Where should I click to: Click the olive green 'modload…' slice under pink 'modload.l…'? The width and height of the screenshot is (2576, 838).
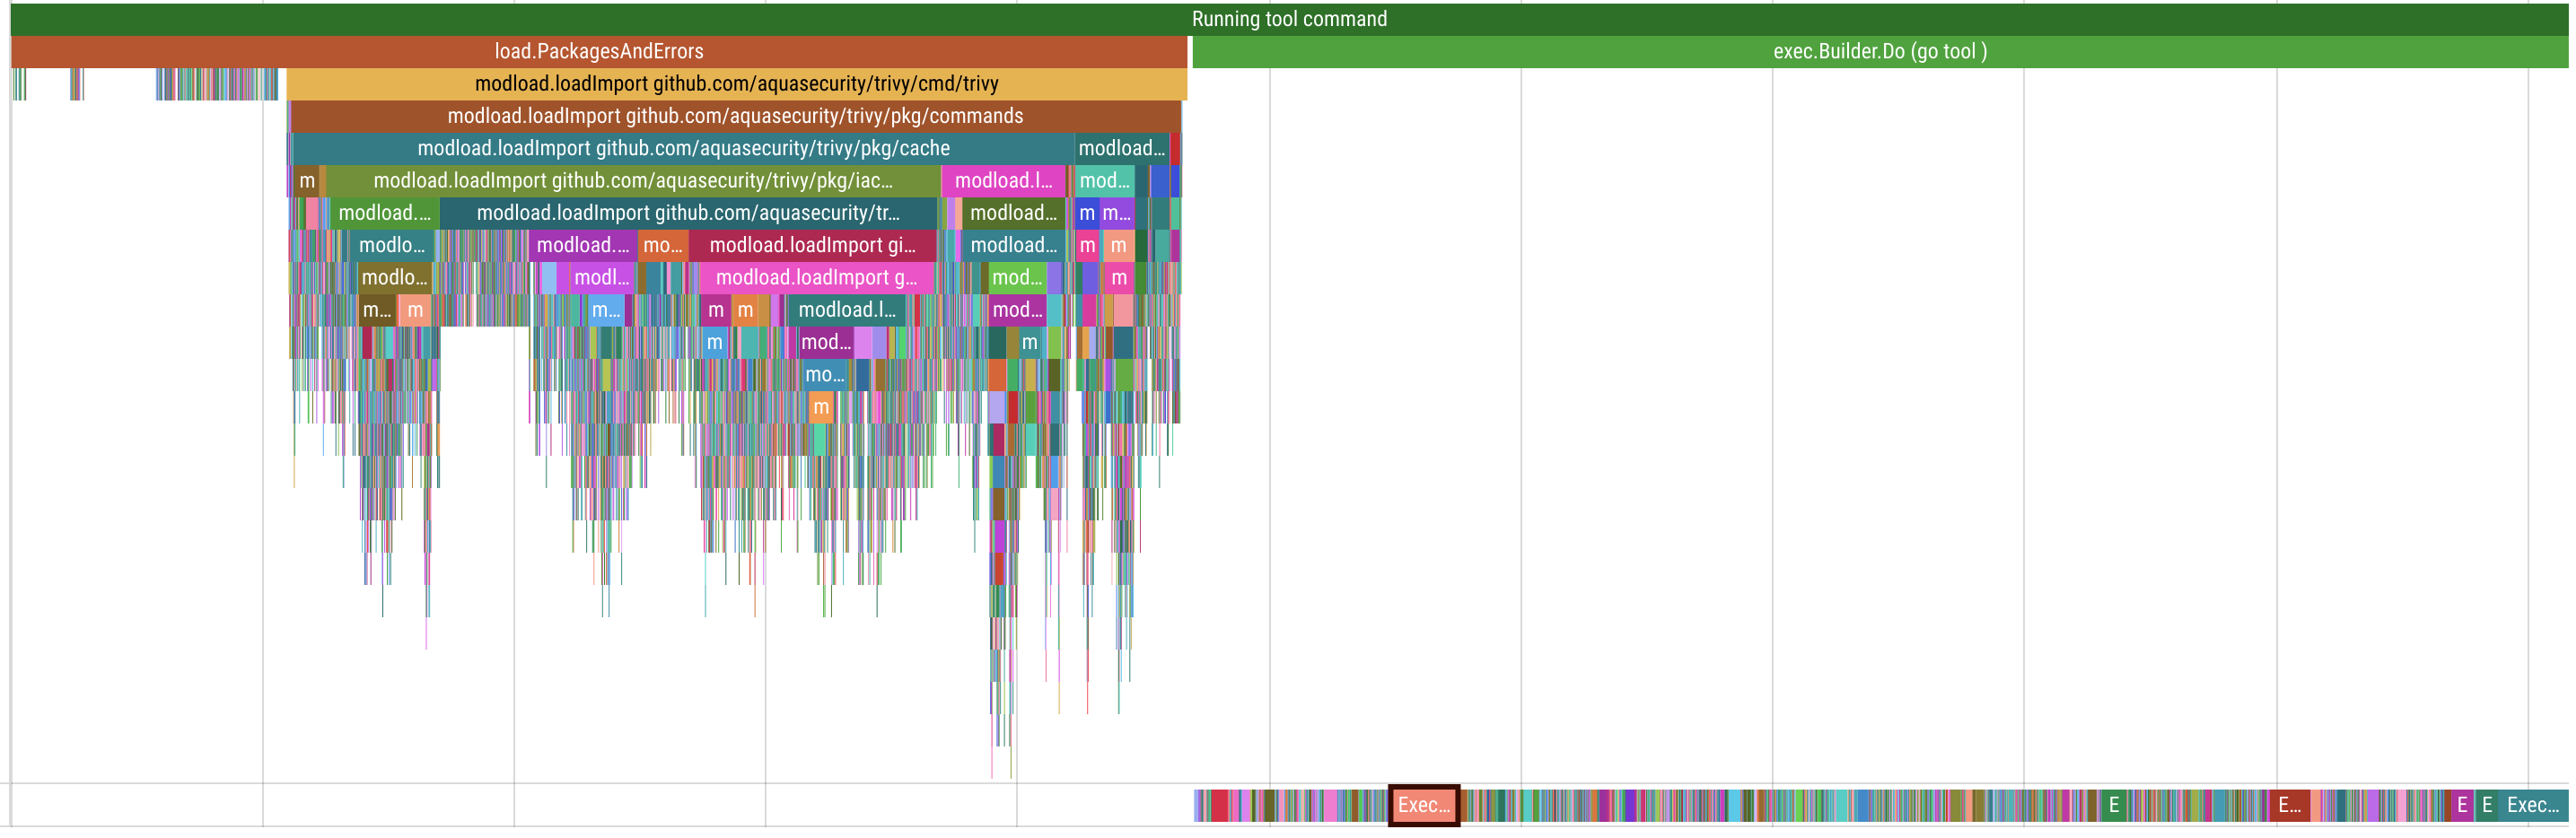[1013, 213]
